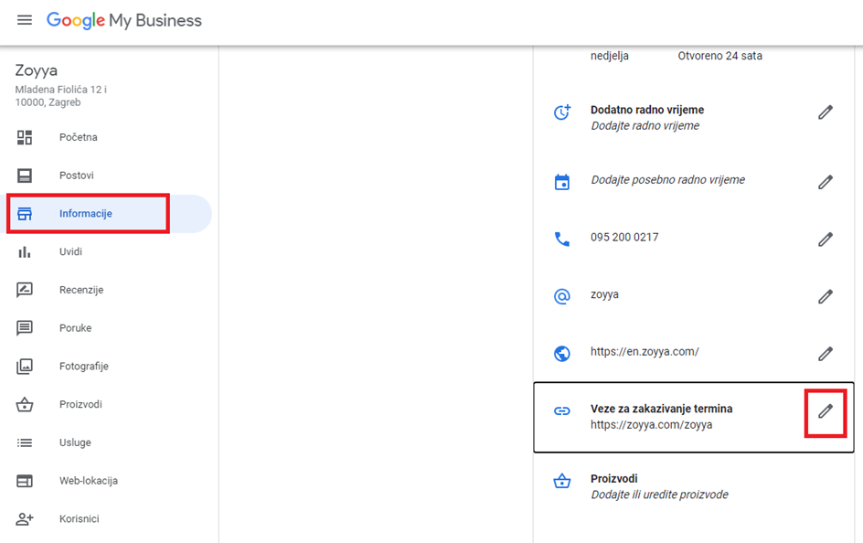Edit Dodatno radno vrijeme with pencil
The width and height of the screenshot is (863, 543).
pos(825,112)
